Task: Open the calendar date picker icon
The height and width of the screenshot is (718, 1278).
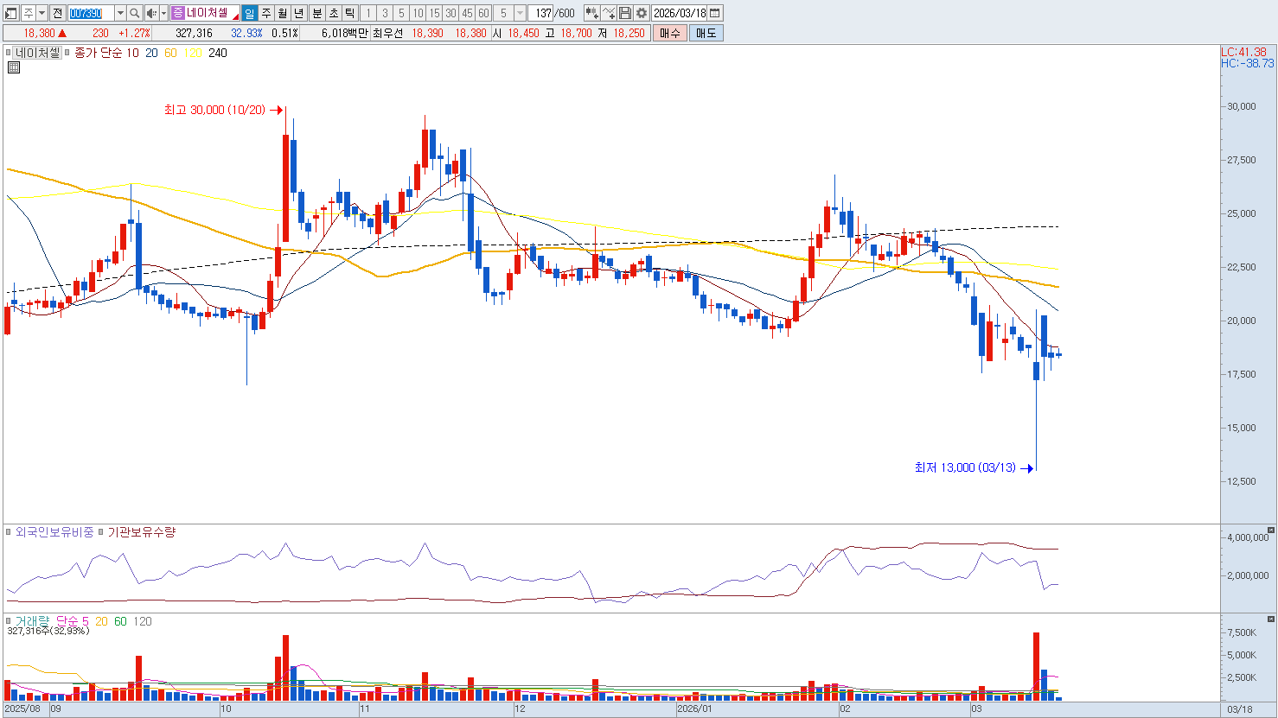Action: (x=715, y=13)
